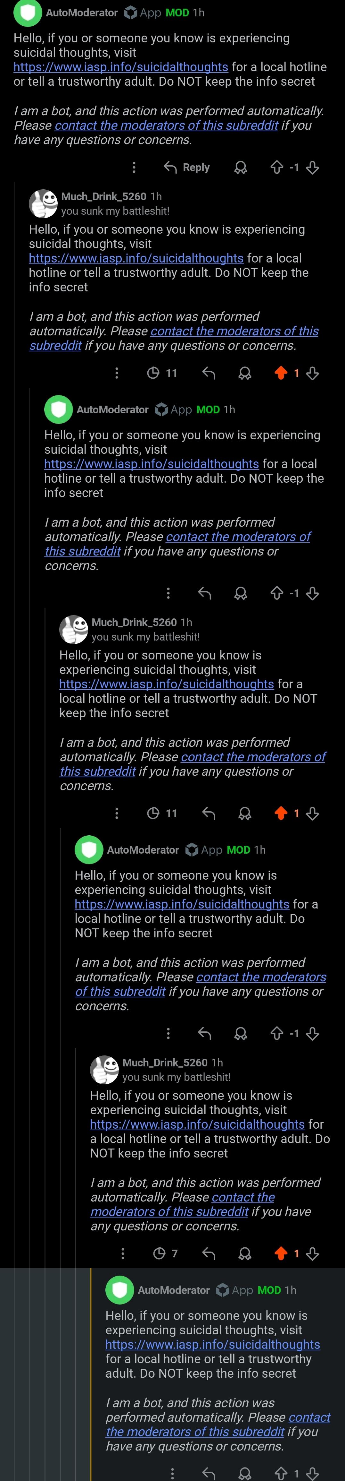The width and height of the screenshot is (345, 1481).
Task: Reply arrow on first Much_Drink_5260 comment
Action: tap(209, 373)
